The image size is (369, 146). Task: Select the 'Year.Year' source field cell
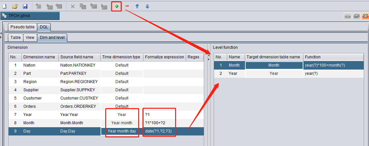pos(79,114)
